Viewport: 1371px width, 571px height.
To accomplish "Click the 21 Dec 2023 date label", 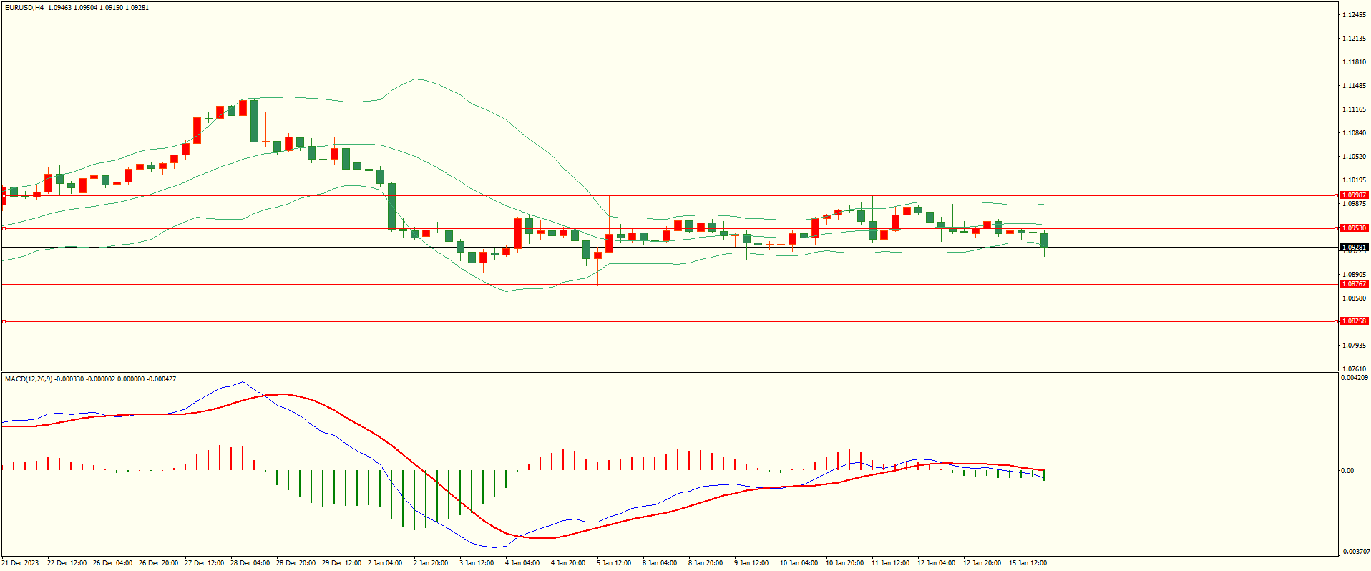I will 21,563.
